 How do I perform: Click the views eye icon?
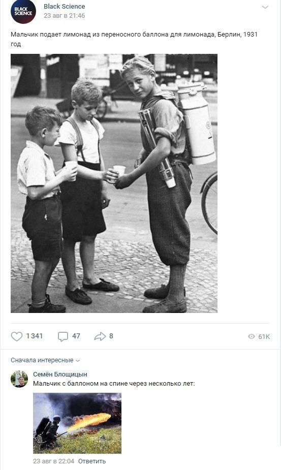pyautogui.click(x=252, y=336)
